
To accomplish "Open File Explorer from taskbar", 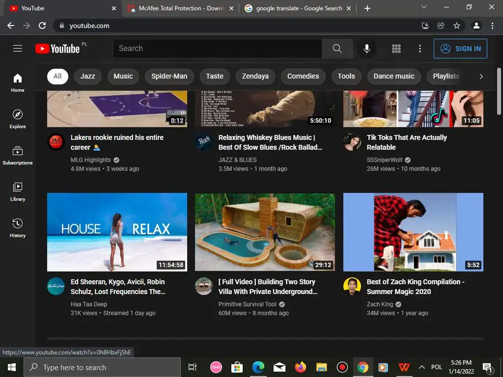I will pos(321,367).
